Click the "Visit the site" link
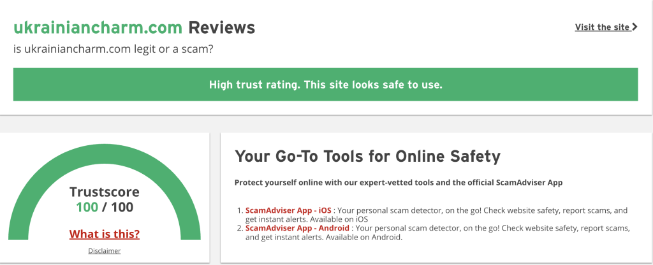 (603, 27)
